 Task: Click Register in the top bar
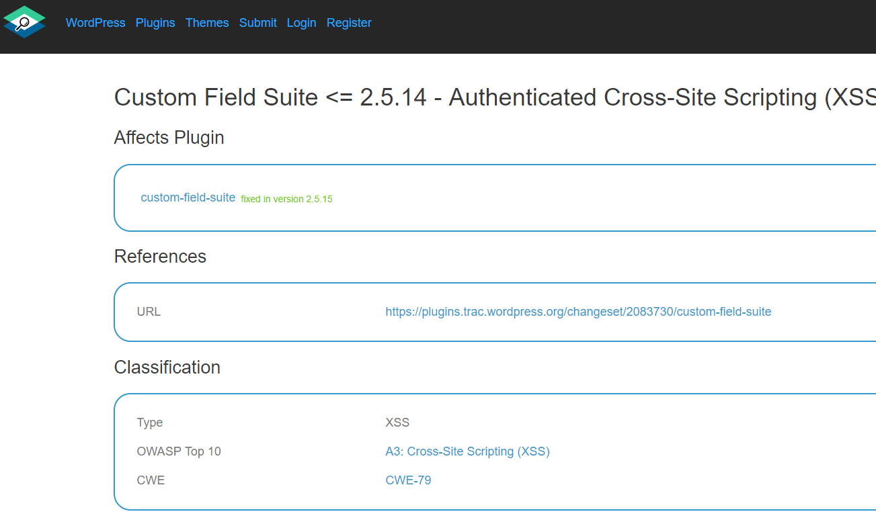tap(349, 23)
